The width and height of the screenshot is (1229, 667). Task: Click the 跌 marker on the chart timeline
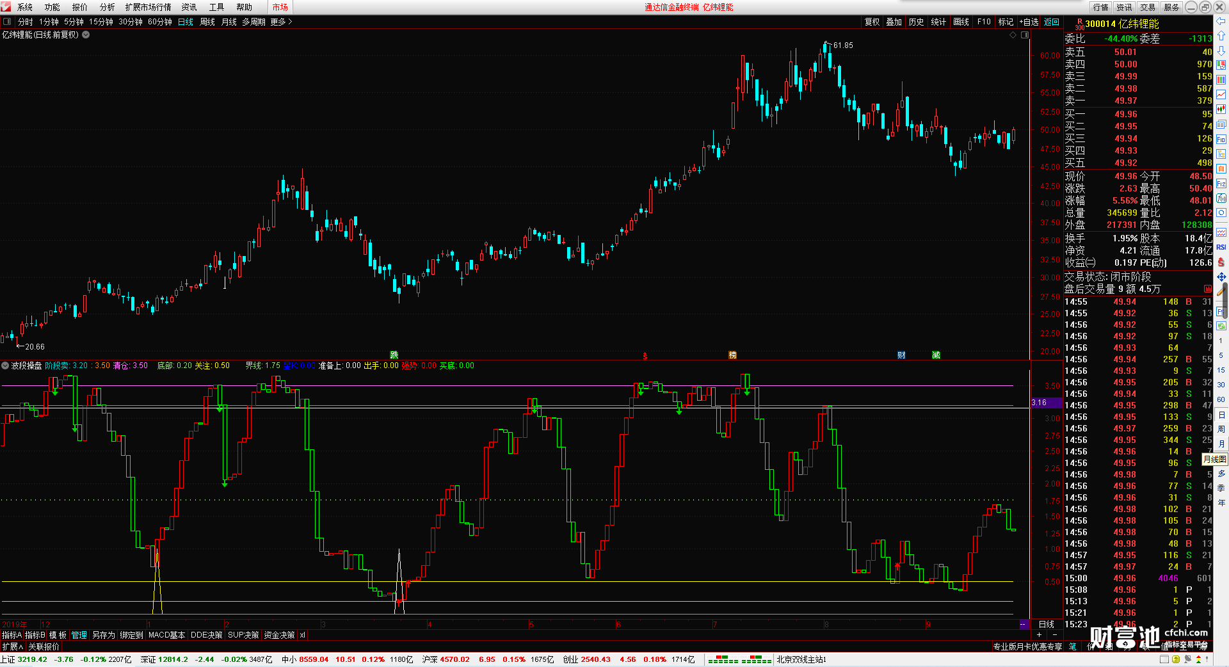pos(394,355)
